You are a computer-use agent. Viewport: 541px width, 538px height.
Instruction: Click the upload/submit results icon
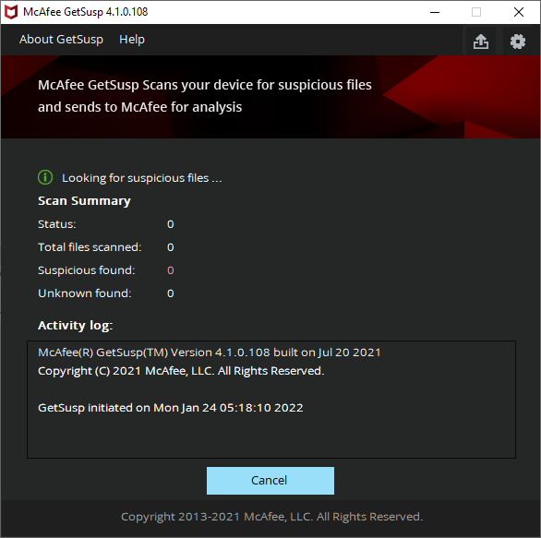coord(481,41)
